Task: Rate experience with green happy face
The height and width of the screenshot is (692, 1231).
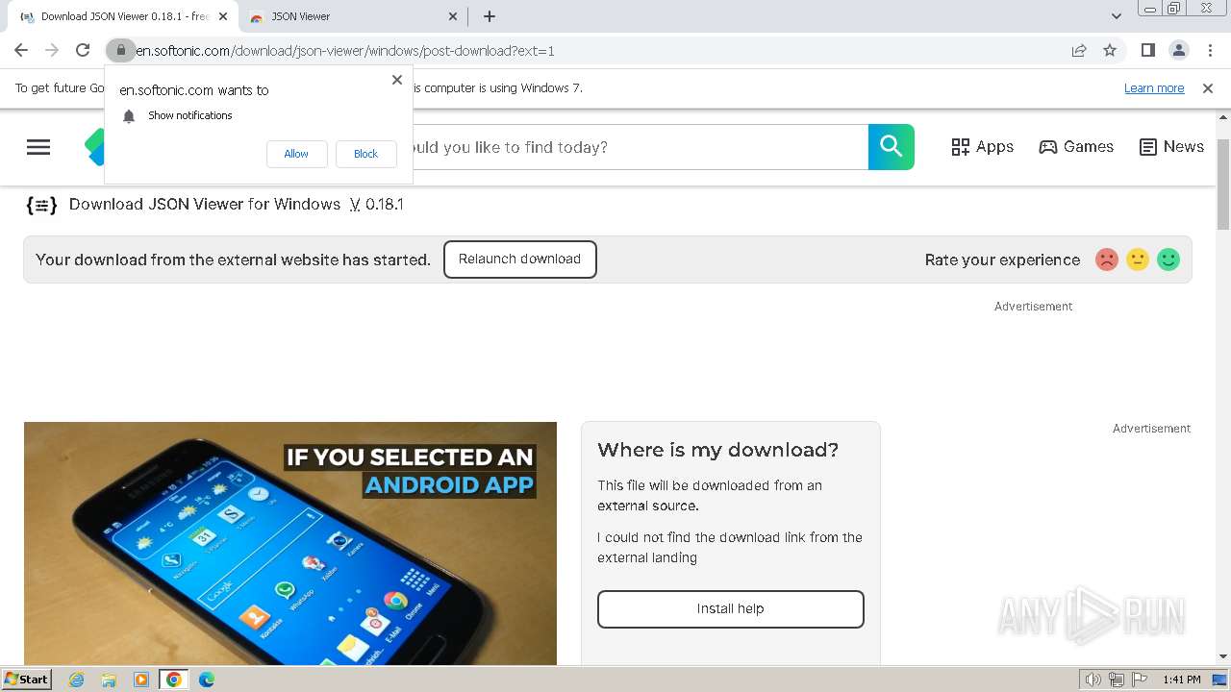Action: [x=1168, y=259]
